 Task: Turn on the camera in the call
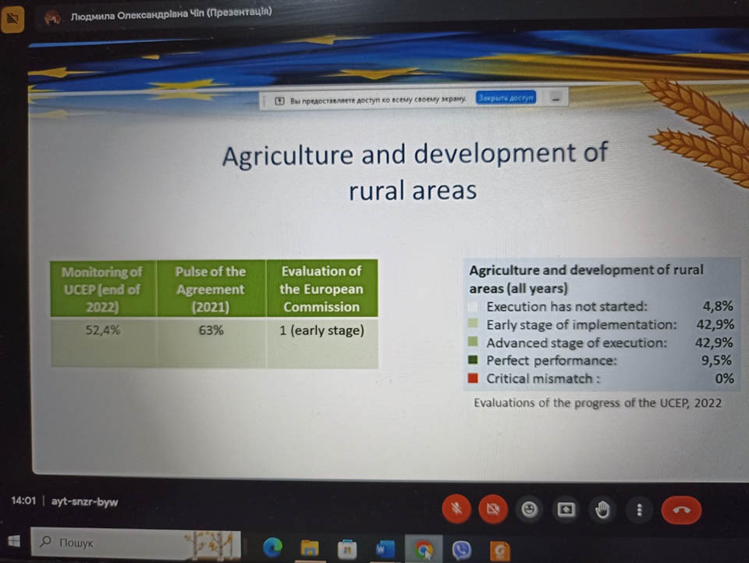[492, 510]
